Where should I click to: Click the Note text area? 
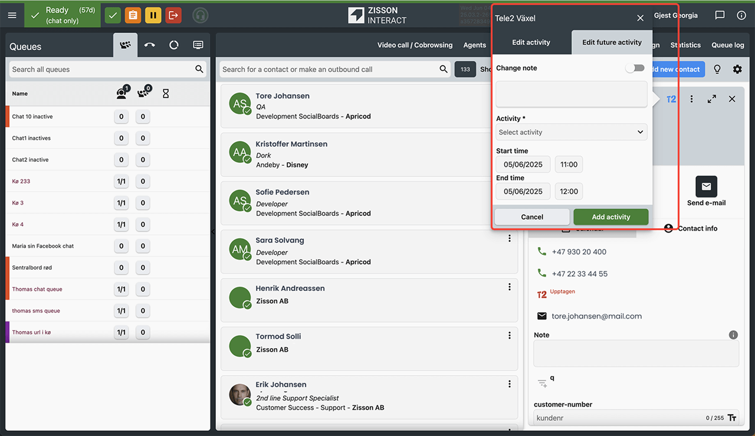tap(636, 354)
